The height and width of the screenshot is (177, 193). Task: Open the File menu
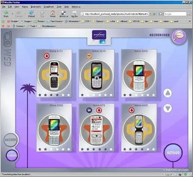coord(4,7)
